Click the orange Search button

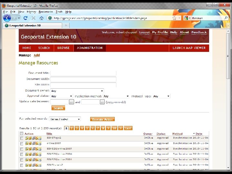(x=58, y=108)
